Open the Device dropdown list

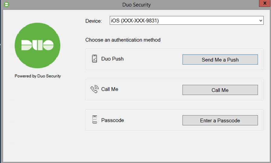[x=186, y=21]
